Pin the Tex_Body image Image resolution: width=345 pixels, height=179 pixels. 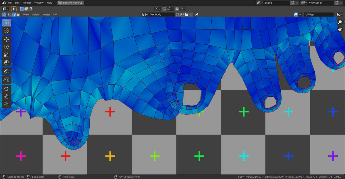pyautogui.click(x=197, y=14)
